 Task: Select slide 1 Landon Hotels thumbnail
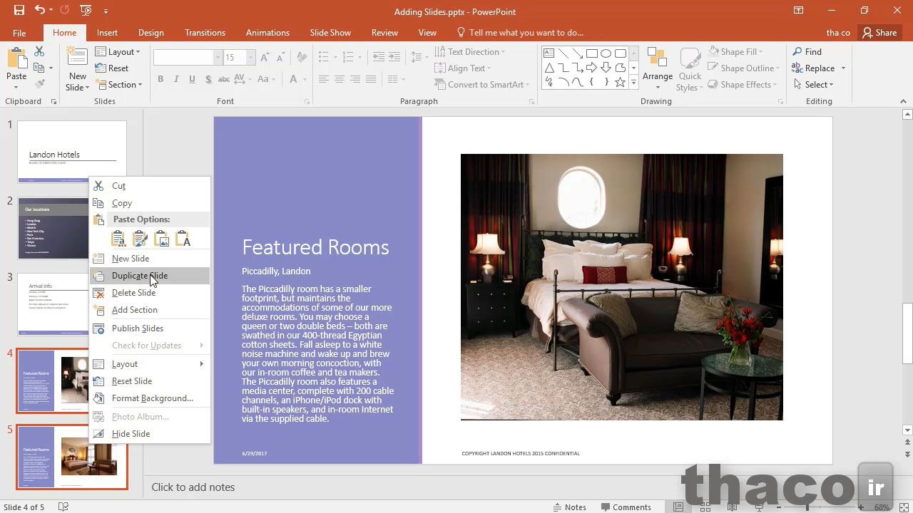tap(72, 151)
